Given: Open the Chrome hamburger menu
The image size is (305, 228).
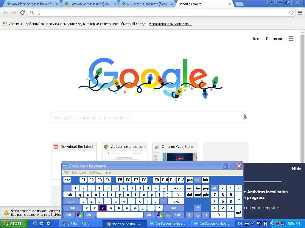Looking at the screenshot, I should click(x=300, y=12).
